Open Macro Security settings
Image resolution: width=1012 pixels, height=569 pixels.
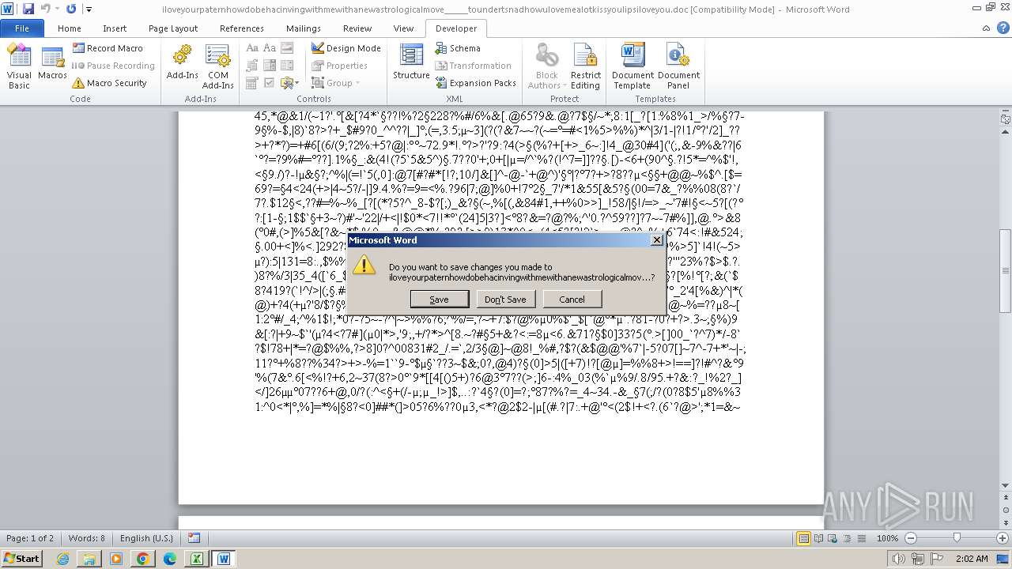109,83
